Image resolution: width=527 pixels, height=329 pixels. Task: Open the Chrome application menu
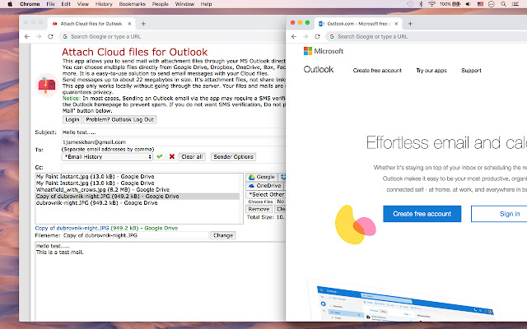pyautogui.click(x=30, y=4)
